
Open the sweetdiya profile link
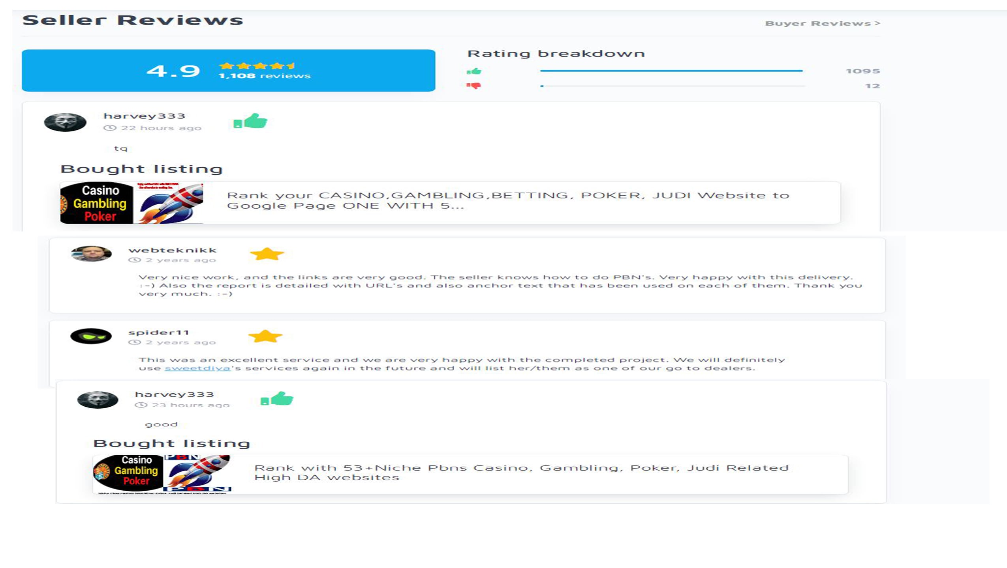tap(197, 368)
